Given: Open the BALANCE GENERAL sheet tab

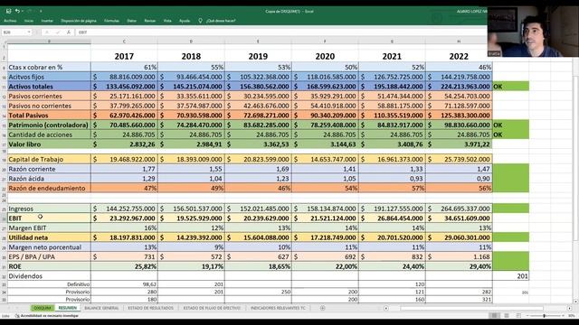Looking at the screenshot, I should pos(101,308).
